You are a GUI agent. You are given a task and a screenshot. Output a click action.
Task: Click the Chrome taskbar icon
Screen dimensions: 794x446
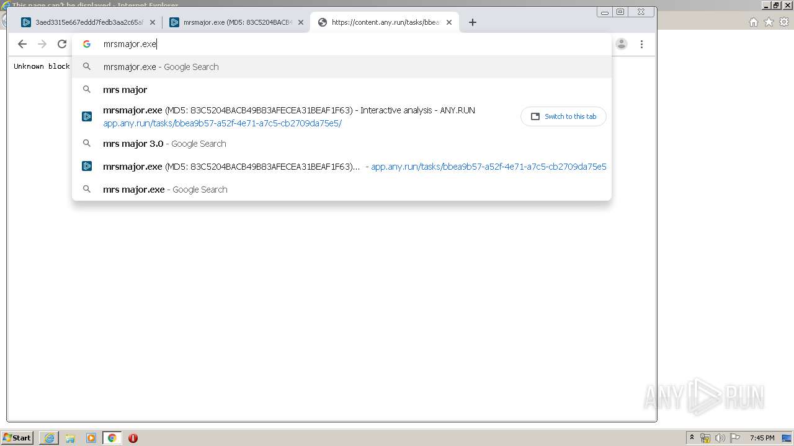click(112, 438)
